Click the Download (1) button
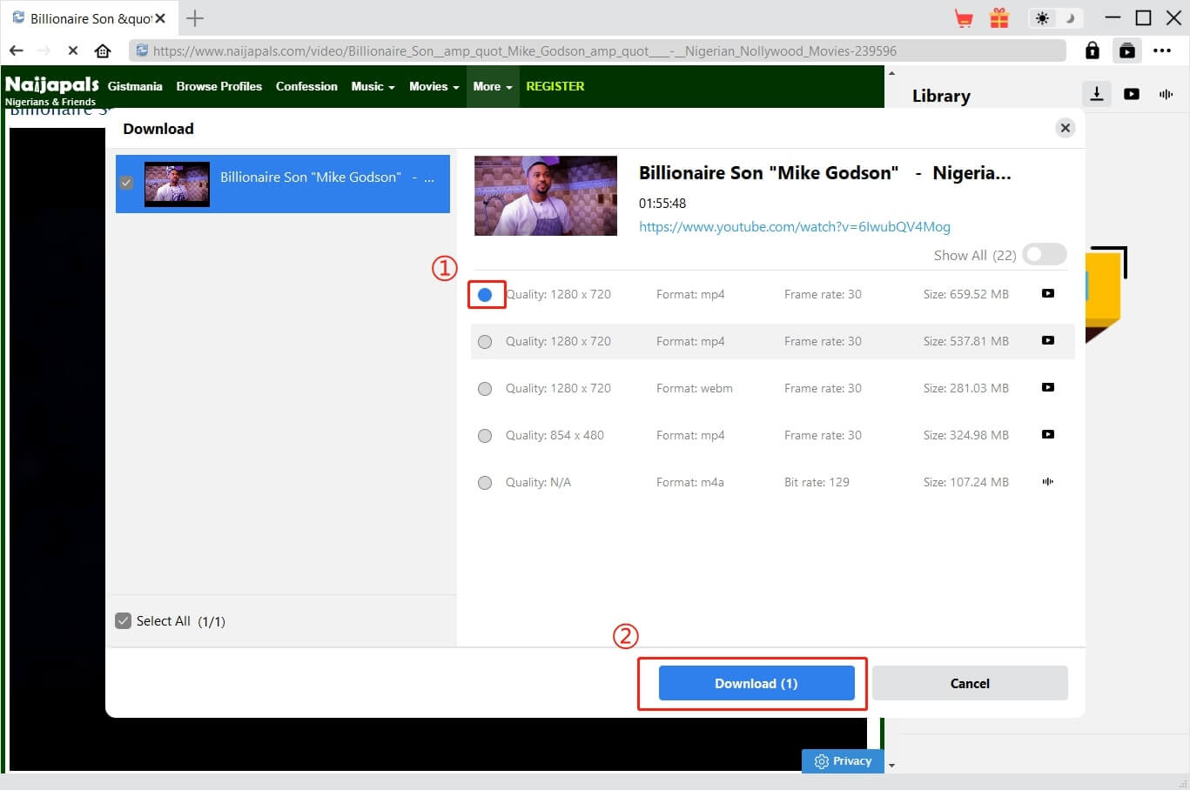The width and height of the screenshot is (1190, 790). [756, 683]
